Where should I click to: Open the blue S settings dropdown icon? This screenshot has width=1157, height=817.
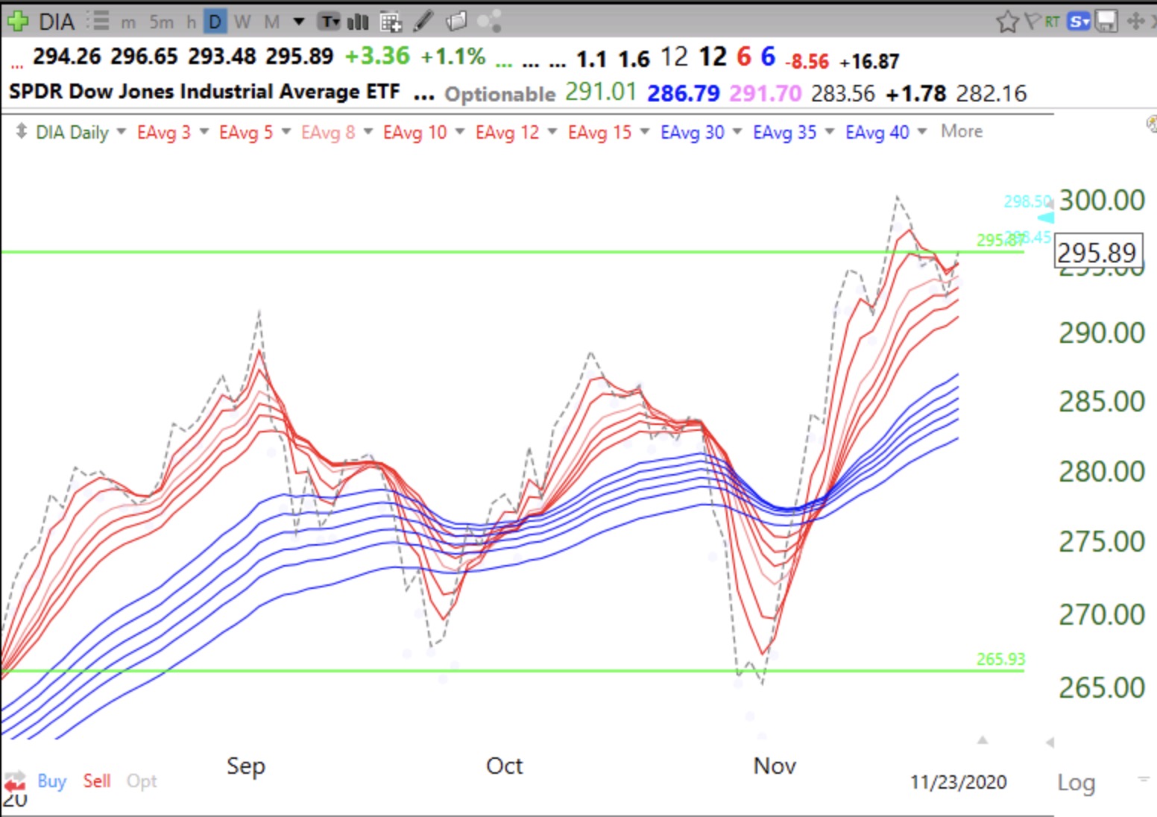tap(1078, 22)
